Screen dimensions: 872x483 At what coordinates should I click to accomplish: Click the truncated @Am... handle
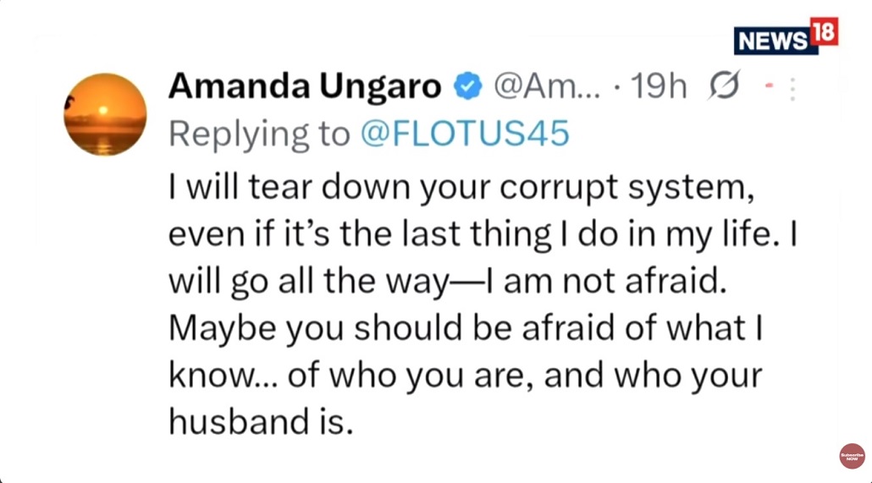pos(544,85)
